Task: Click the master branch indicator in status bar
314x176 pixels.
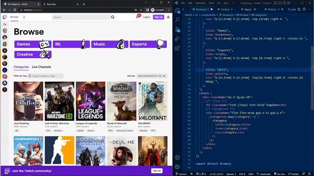Action: (x=181, y=174)
